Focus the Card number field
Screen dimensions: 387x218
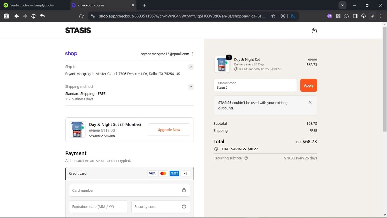pos(130,190)
